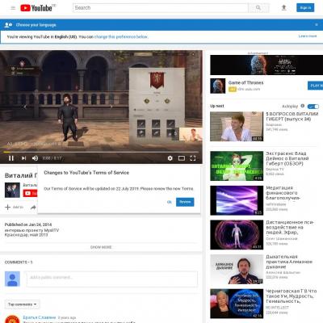Play Медитация финансового благополучия thumbnail

click(237, 200)
